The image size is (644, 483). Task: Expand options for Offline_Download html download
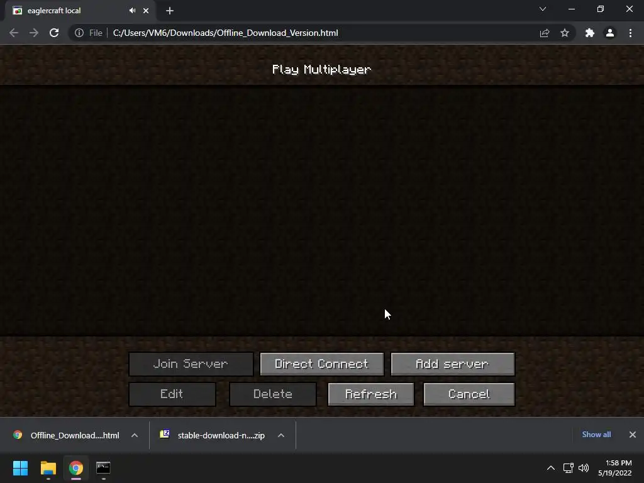135,435
